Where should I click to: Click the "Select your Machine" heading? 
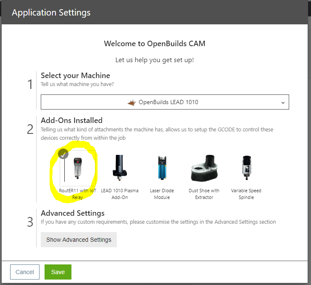(x=75, y=76)
